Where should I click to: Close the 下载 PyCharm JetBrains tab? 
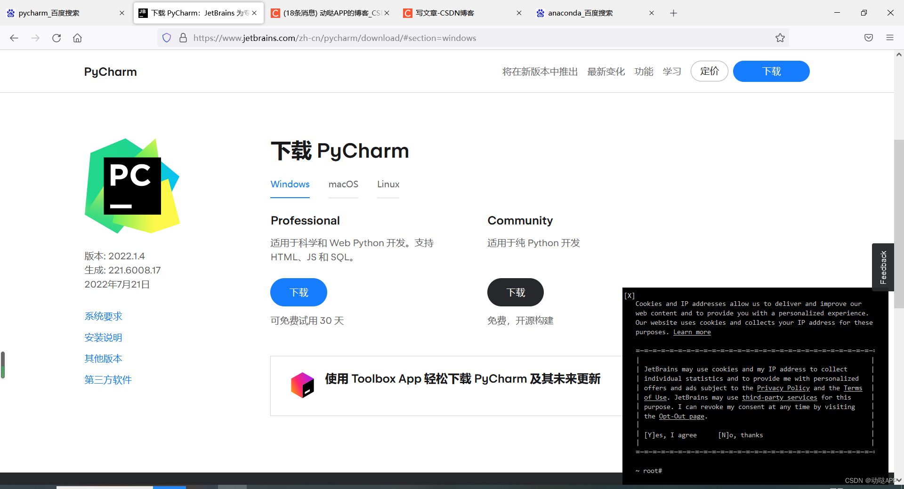(x=254, y=13)
